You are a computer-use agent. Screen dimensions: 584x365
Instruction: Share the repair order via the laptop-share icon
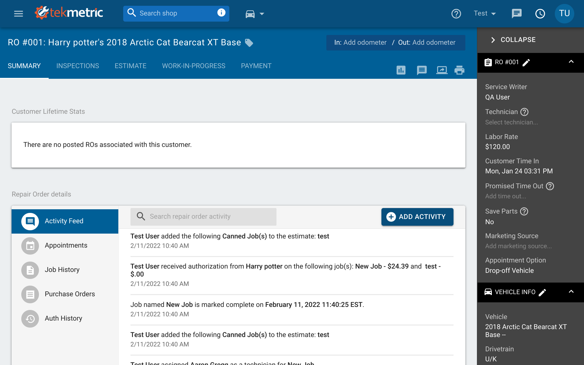coord(442,70)
